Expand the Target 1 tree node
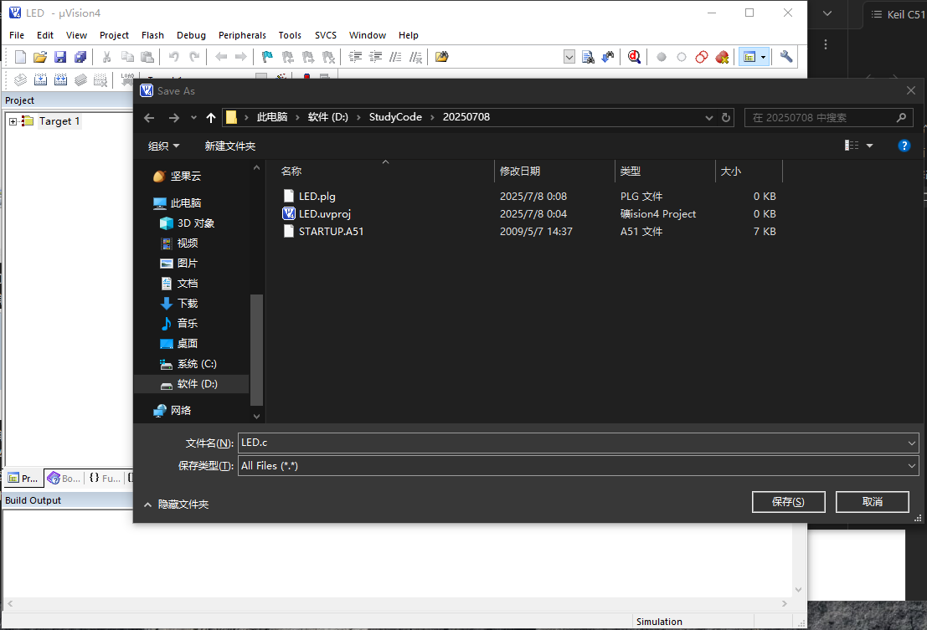 coord(13,121)
